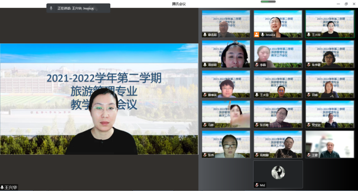Click Jessica's microphone icon
The height and width of the screenshot is (191, 358).
coord(263,34)
